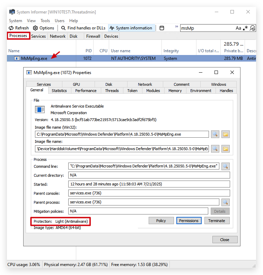263x275 pixels.
Task: Switch to the Firewall tab
Action: [93, 36]
